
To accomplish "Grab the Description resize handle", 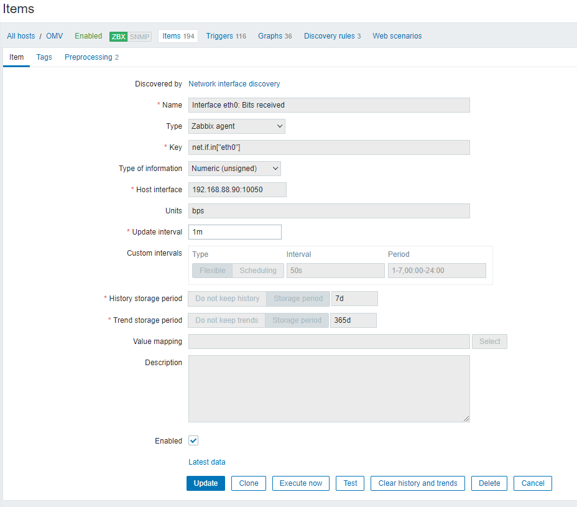I will 466,419.
